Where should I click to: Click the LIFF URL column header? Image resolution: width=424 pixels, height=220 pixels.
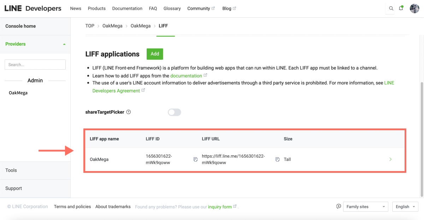point(211,139)
